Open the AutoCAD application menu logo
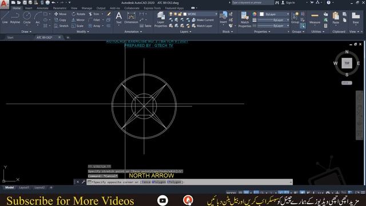Image resolution: width=366 pixels, height=206 pixels. (x=4, y=4)
